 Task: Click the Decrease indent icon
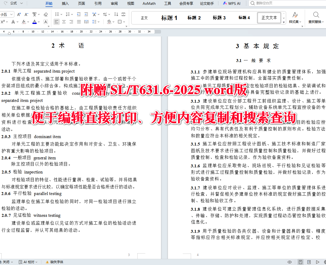(79, 14)
